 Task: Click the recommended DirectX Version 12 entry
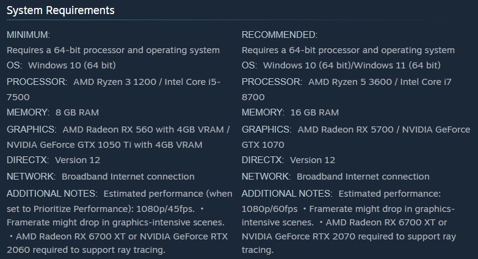pyautogui.click(x=313, y=160)
